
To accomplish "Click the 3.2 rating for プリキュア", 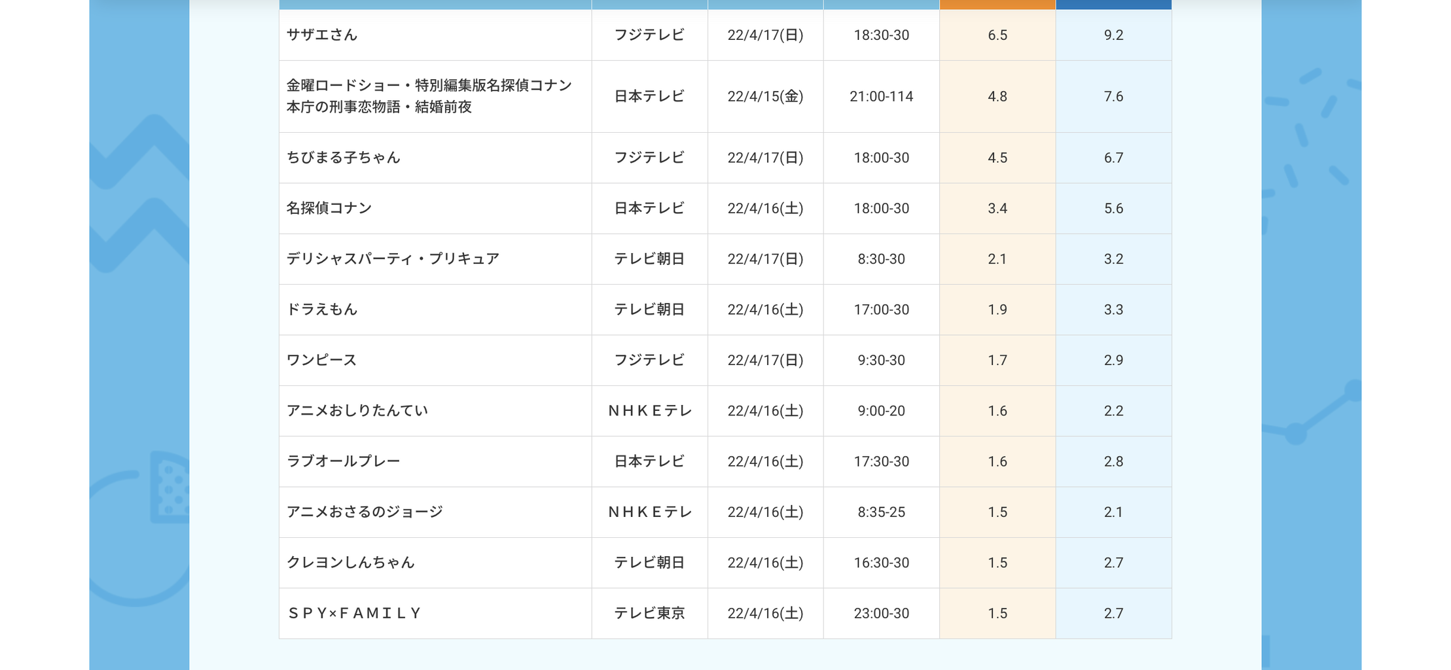I will pos(1113,259).
